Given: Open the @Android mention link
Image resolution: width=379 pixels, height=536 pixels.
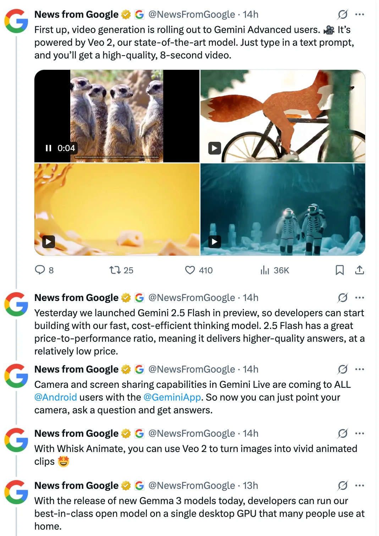Looking at the screenshot, I should [56, 397].
